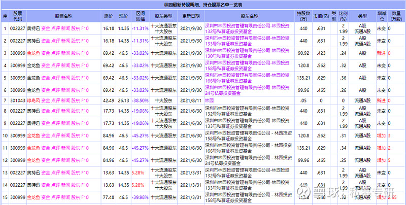Screen dimensions: 406x205
Task: Click 奥特迅 stock name in row 14
Action: click(33, 185)
